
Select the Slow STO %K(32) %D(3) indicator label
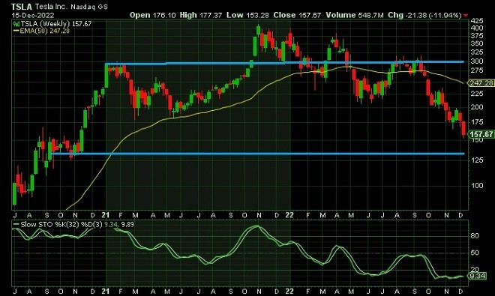[61, 225]
